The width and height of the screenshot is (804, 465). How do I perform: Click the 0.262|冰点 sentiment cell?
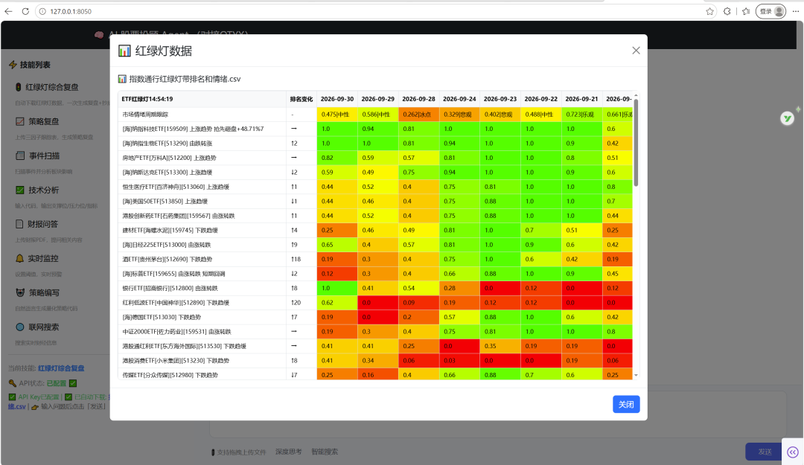click(x=418, y=115)
